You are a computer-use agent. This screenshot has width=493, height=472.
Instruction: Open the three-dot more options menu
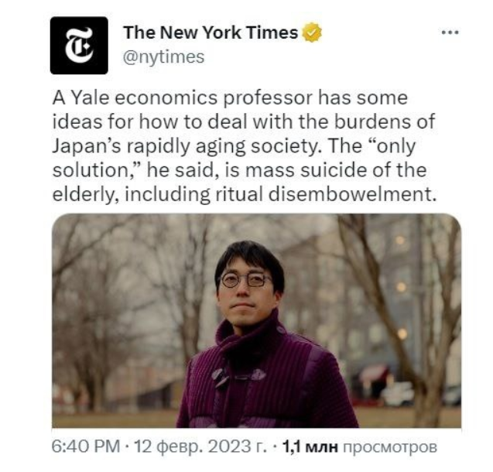[450, 32]
